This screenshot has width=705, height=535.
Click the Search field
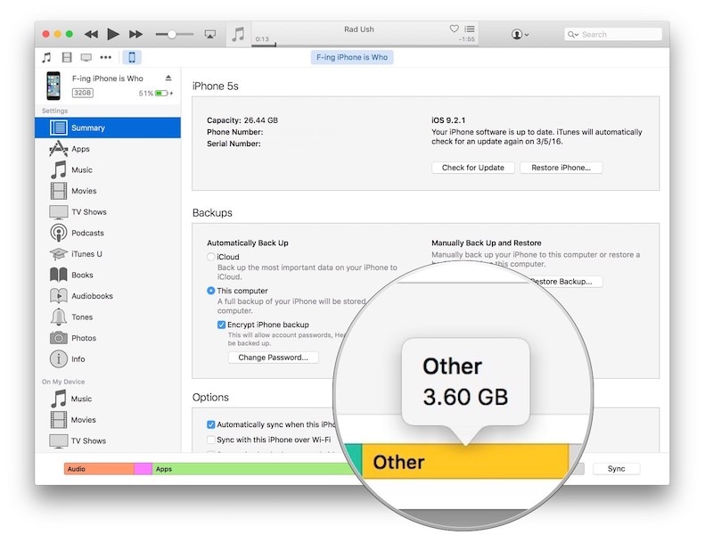[613, 34]
